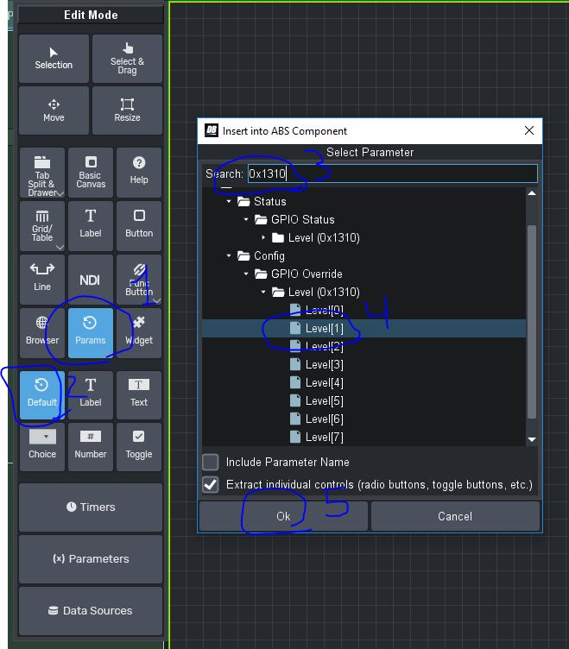
Task: Open Tab Split & Drawer dropdown arrow
Action: (60, 193)
